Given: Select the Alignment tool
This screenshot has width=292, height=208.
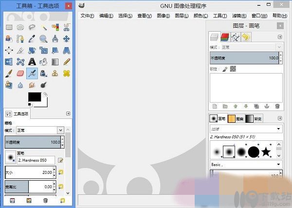Looking at the screenshot, I should pos(9,50).
